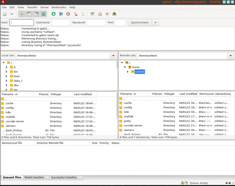The width and height of the screenshot is (235, 186).
Task: Open remote parent directory entry
Action: pos(174,99)
